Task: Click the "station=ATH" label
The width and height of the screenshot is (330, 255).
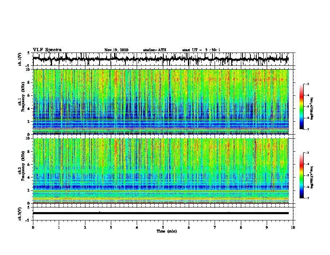Action: (155, 50)
